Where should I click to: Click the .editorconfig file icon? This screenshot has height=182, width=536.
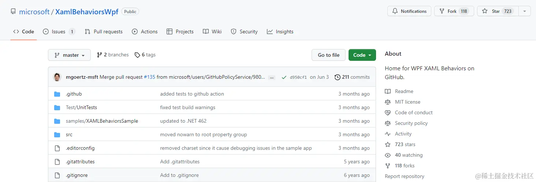click(x=57, y=148)
